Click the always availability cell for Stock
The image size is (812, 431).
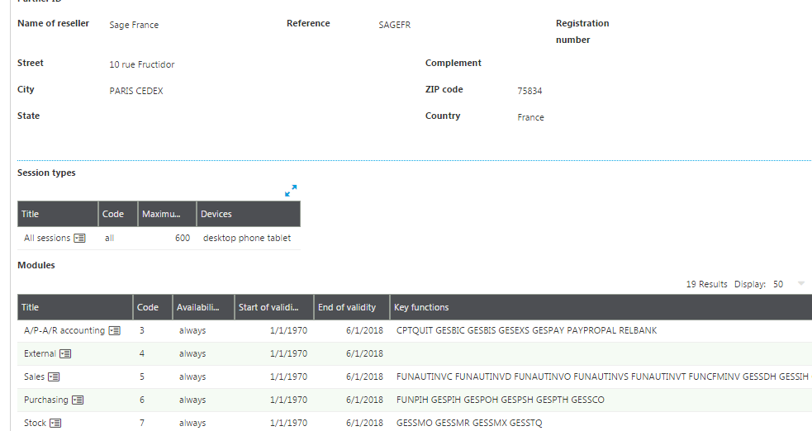(x=192, y=424)
